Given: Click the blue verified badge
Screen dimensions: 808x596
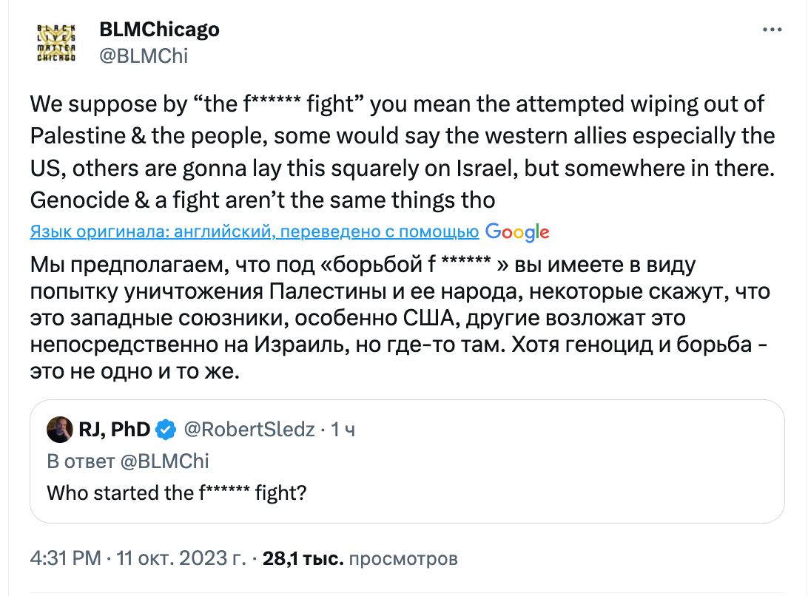Looking at the screenshot, I should [165, 429].
